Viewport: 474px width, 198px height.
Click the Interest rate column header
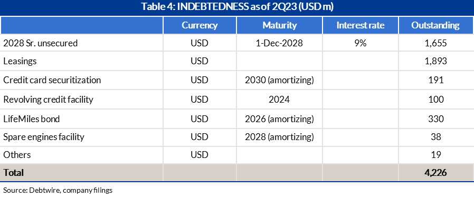361,25
